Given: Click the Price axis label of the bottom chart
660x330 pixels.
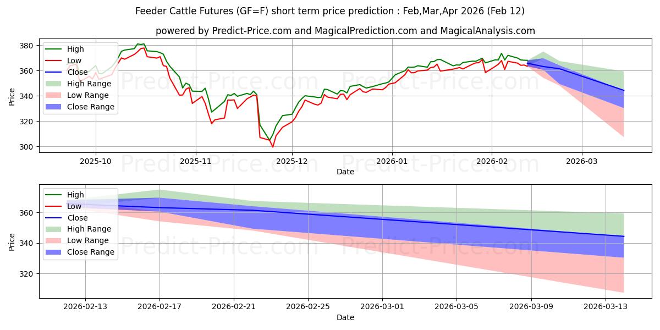Looking at the screenshot, I should 13,241.
